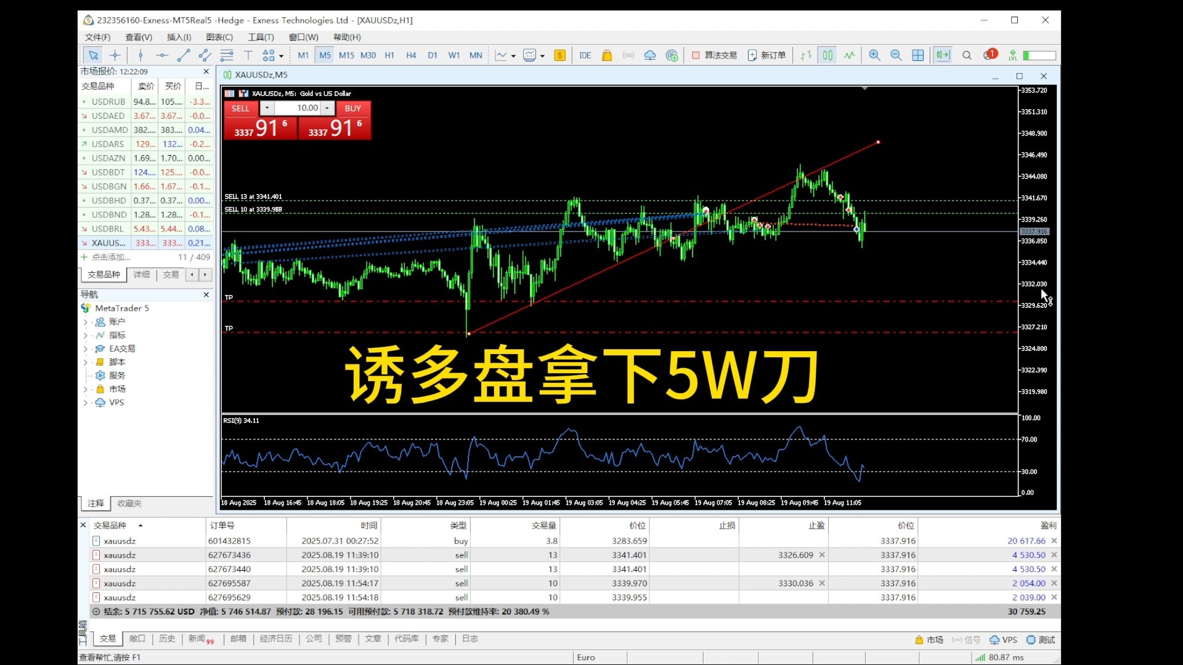Expand the 脚本 node in Navigator

coord(85,363)
